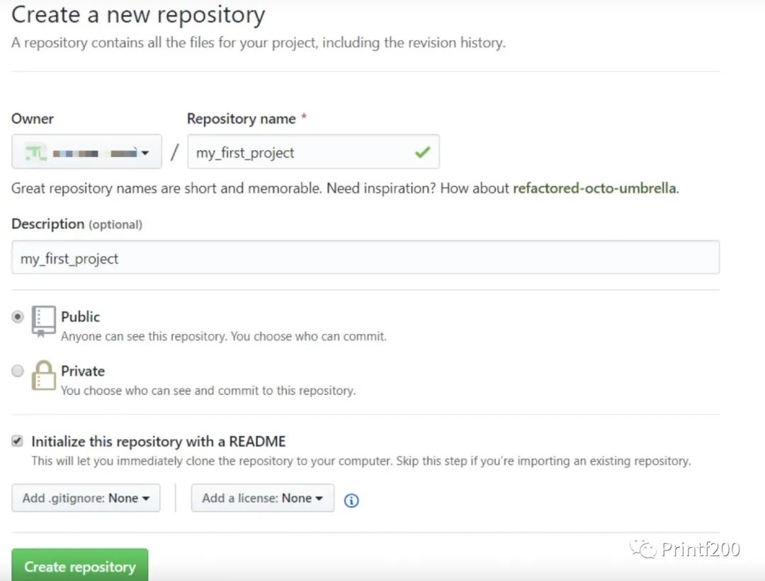Click the green checkmark in repository name
The width and height of the screenshot is (765, 581).
coord(422,152)
